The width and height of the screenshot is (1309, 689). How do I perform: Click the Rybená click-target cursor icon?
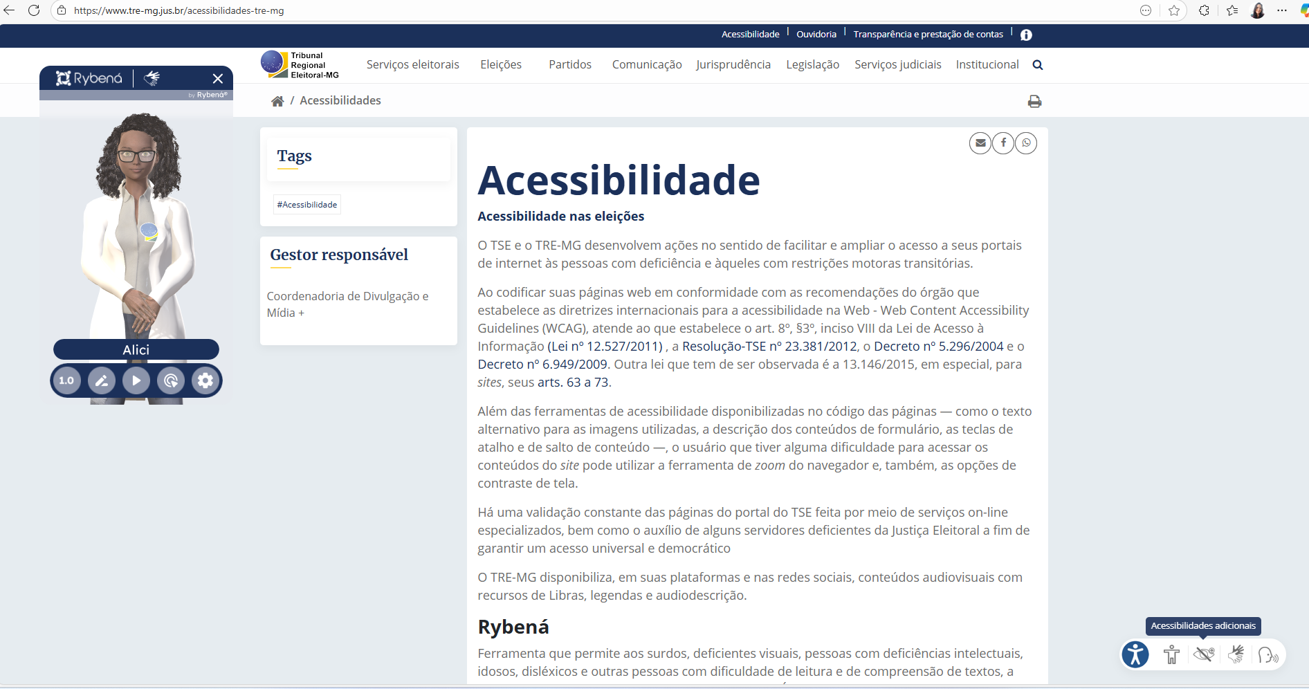point(171,380)
